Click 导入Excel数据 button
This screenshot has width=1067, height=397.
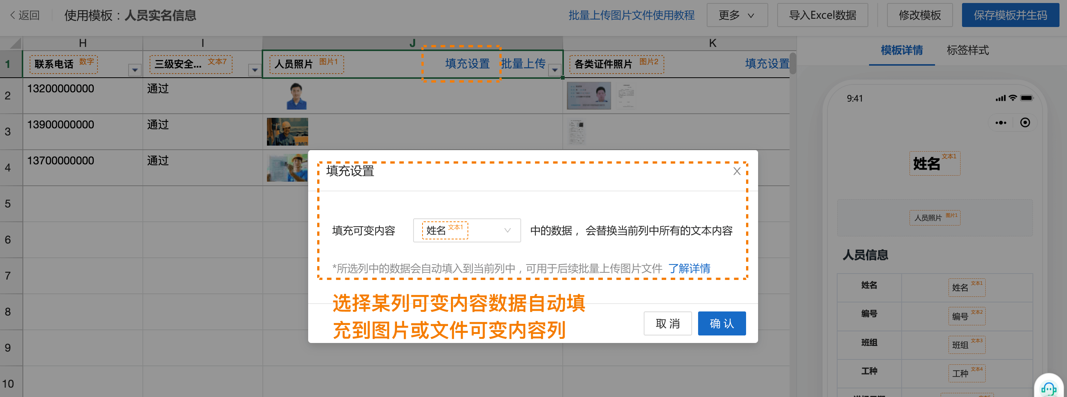tap(822, 15)
